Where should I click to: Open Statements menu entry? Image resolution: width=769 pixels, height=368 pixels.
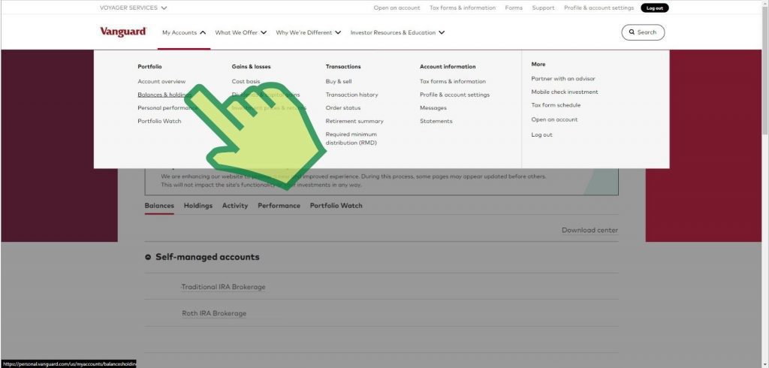[436, 121]
